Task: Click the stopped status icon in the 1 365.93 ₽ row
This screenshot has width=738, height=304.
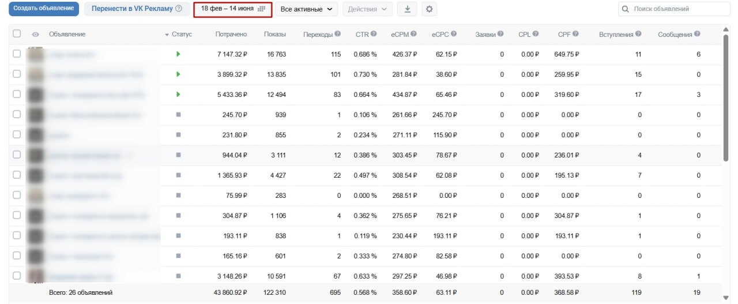Action: 178,175
